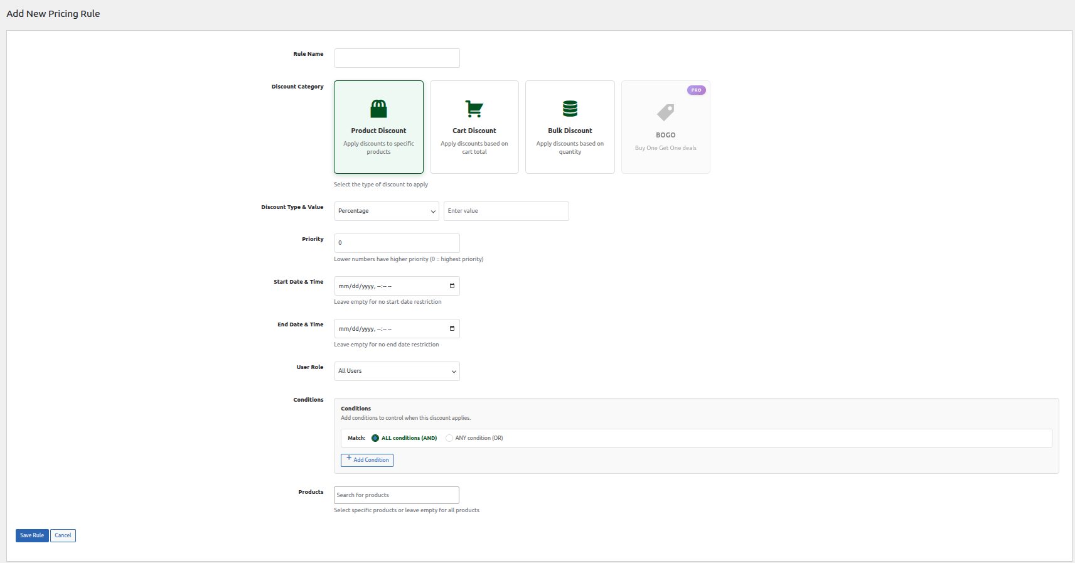Choose the Bulk Discount category title
Screen dimensions: 1075x563
click(570, 131)
